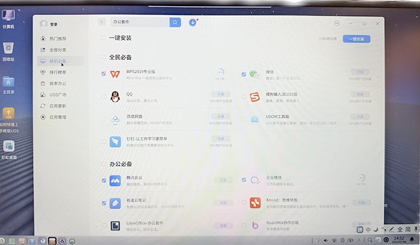Image resolution: width=420 pixels, height=245 pixels.
Task: Click the power button in the taskbar
Action: [x=386, y=239]
